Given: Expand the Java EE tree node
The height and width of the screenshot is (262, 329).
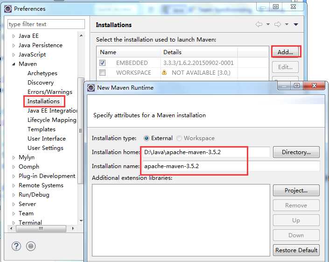Looking at the screenshot, I should (14, 36).
